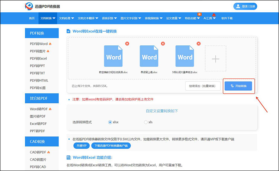This screenshot has height=171, width=279.
Task: Open PDF转HTML in sidebar
Action: pos(39,81)
